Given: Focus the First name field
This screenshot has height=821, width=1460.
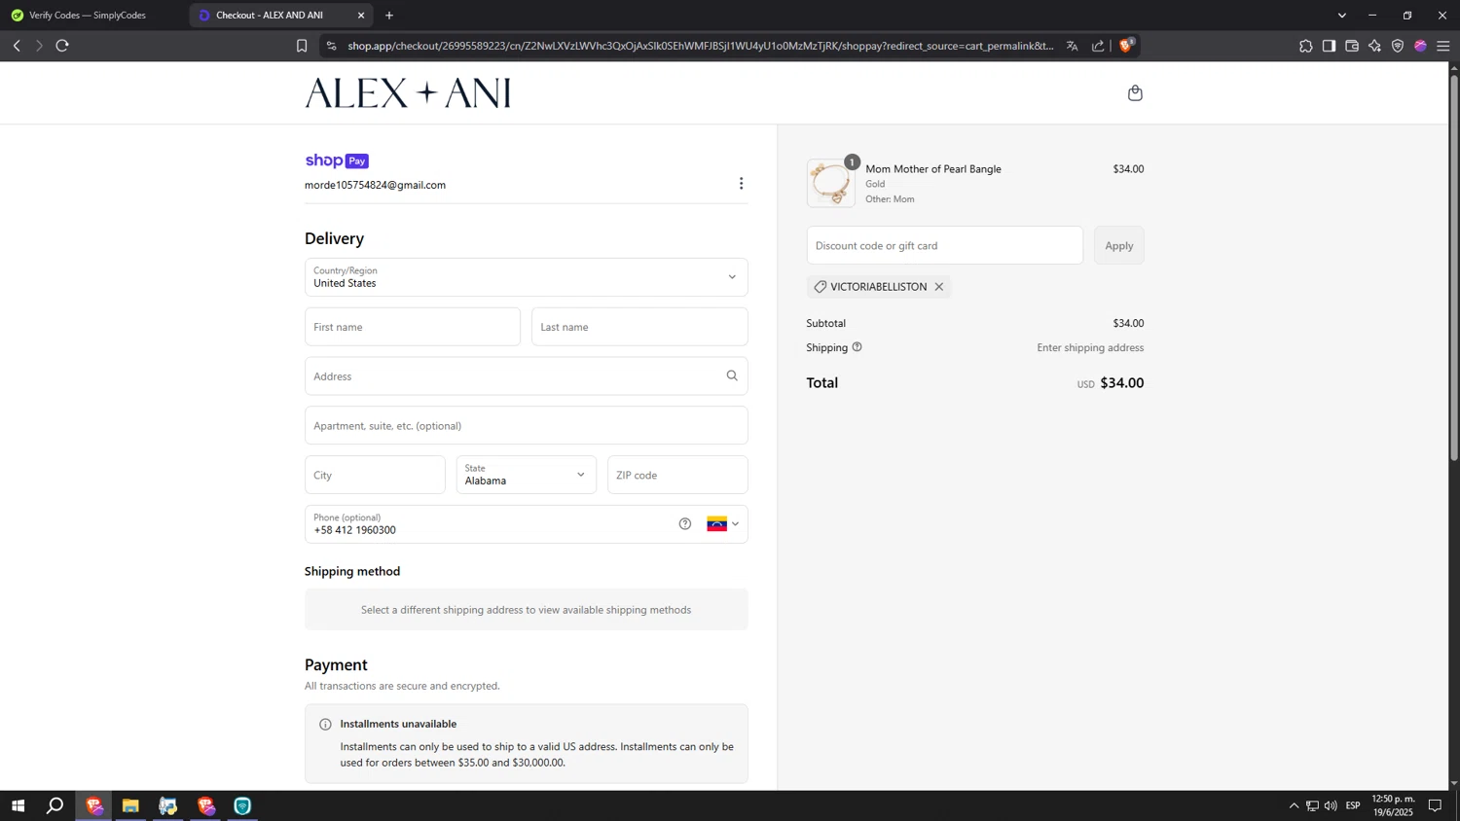Looking at the screenshot, I should click(x=413, y=327).
